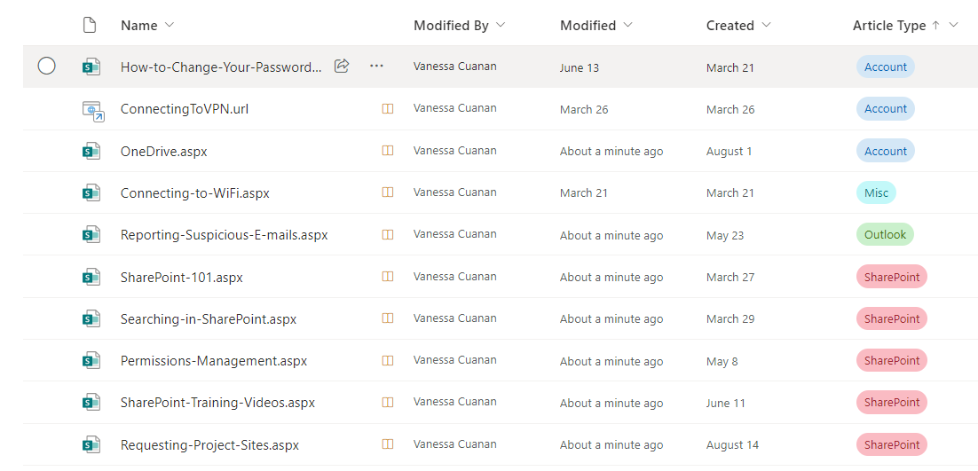
Task: Click the Created column header
Action: point(730,26)
